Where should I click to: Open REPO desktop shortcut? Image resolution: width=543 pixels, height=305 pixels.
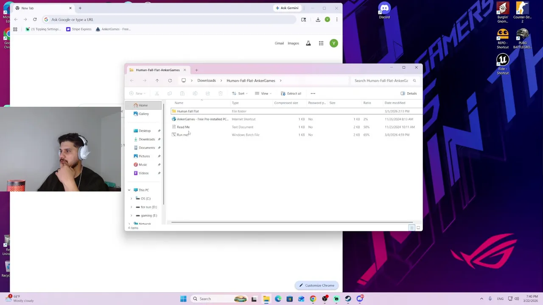click(x=503, y=39)
